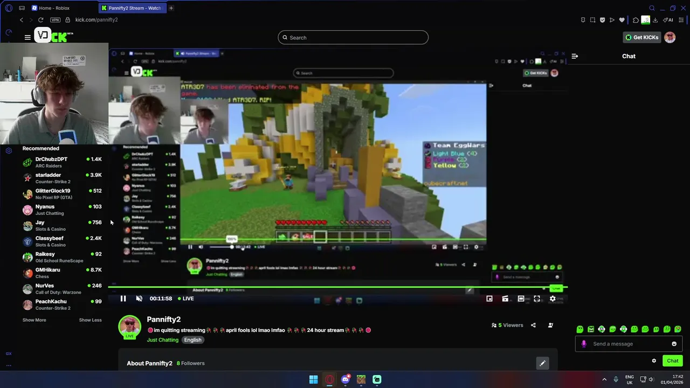Image resolution: width=690 pixels, height=388 pixels.
Task: Open the GX Corner gamepad icon
Action: (x=22, y=8)
